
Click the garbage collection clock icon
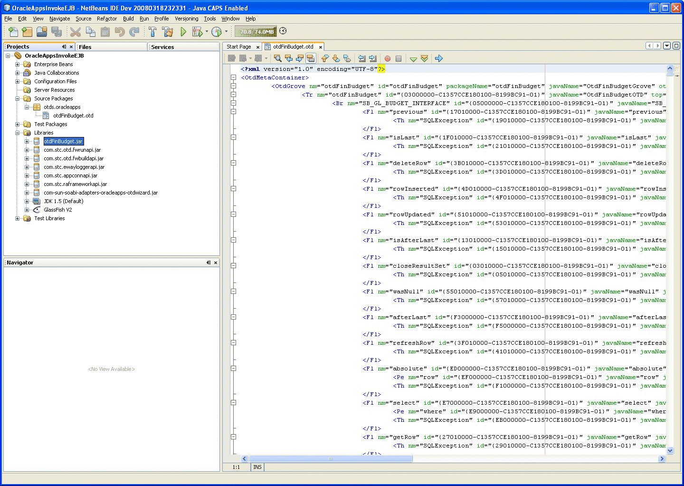(x=283, y=31)
